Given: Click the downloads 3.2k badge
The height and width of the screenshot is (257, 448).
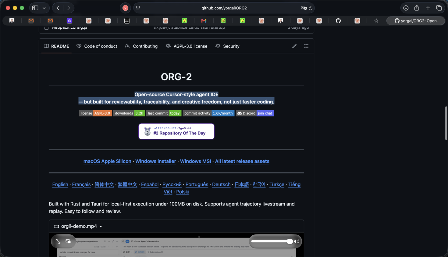Looking at the screenshot, I should (x=129, y=113).
